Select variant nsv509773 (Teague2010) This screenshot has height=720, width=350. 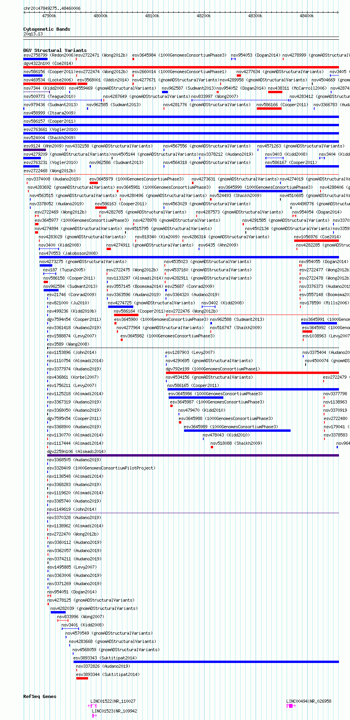click(50, 96)
